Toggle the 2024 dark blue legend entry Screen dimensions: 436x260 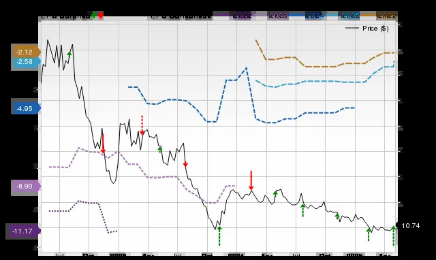307,15
